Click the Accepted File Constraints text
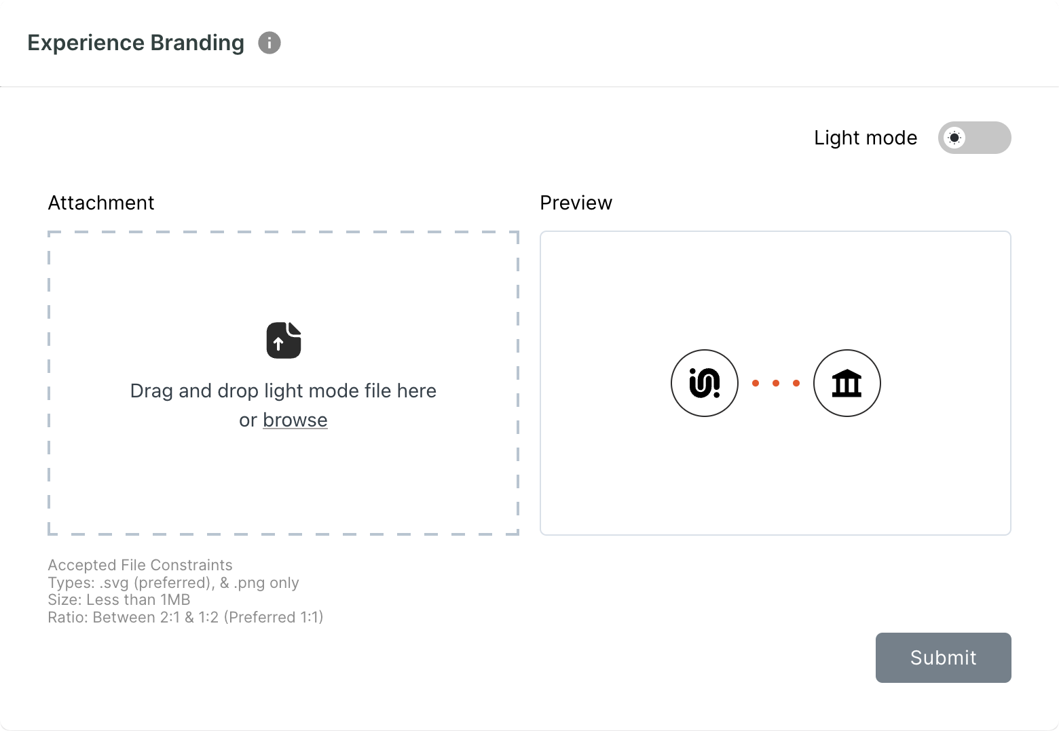1059x731 pixels. (140, 565)
